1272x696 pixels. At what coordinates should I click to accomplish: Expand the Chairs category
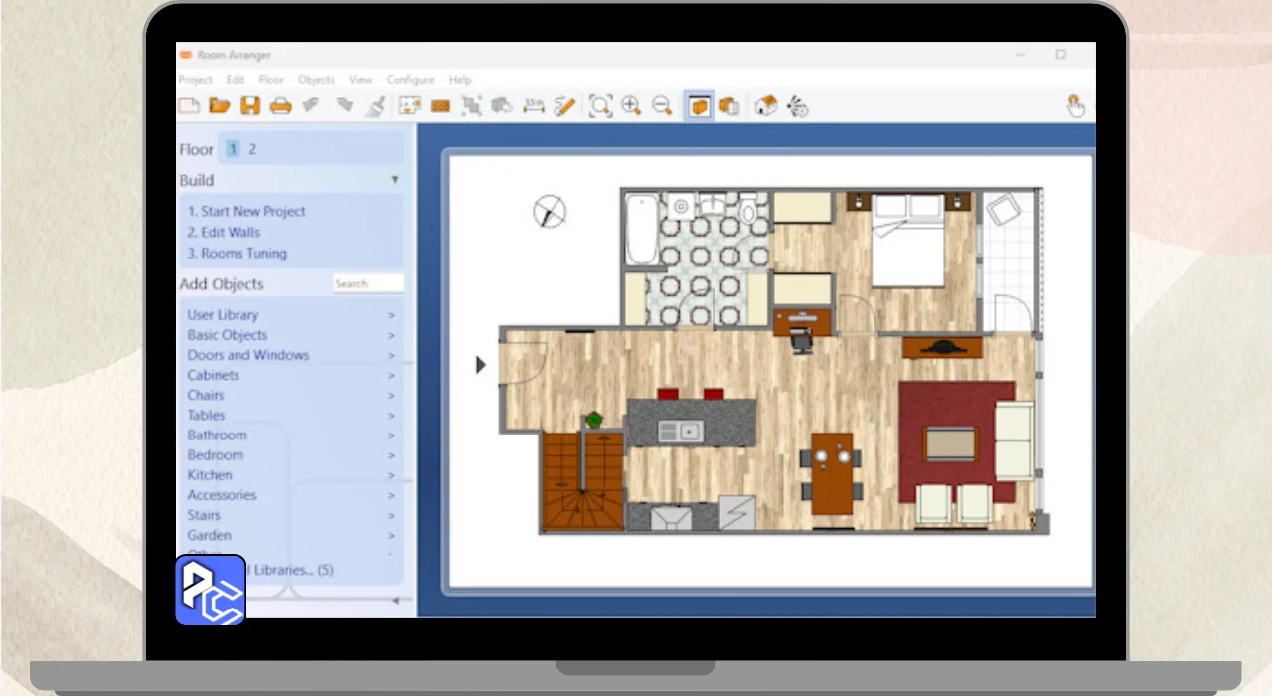pos(206,395)
